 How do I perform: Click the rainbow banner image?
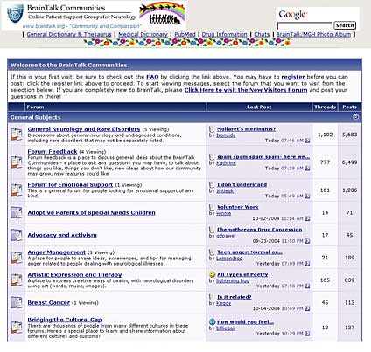tap(162, 14)
